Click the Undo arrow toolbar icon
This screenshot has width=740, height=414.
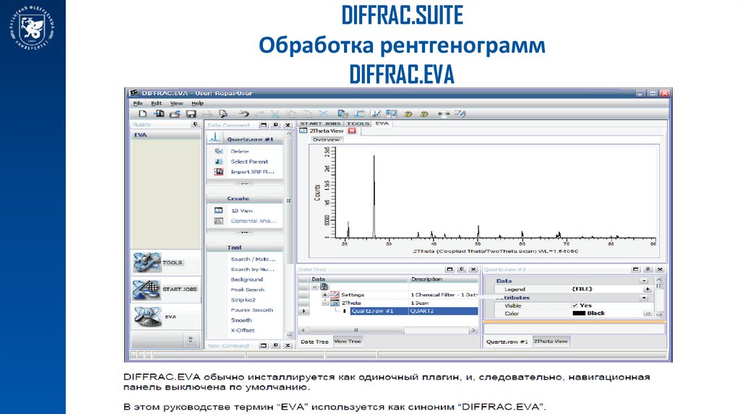click(x=244, y=113)
